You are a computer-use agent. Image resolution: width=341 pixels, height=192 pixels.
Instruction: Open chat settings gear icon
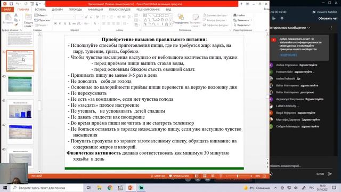coord(282,18)
